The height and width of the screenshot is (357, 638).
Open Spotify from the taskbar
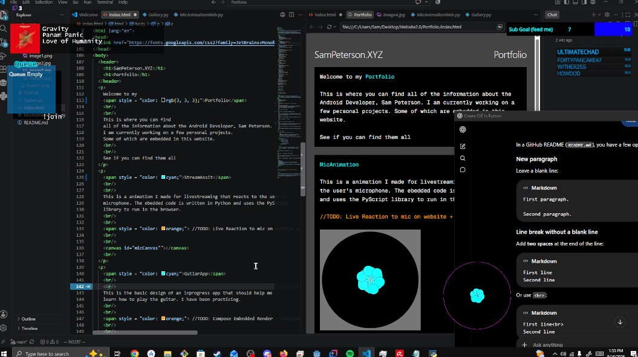coord(350,353)
